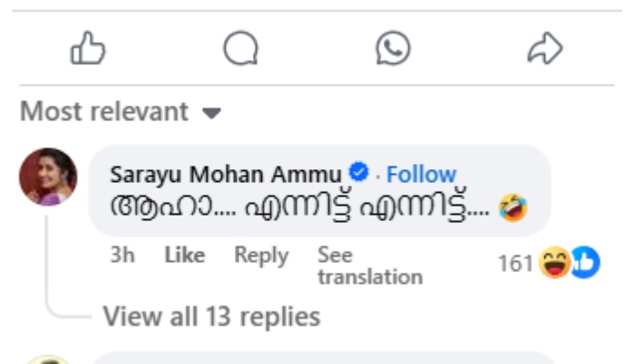637x364 pixels.
Task: Click the arrow beside Most relevant
Action: [x=212, y=115]
